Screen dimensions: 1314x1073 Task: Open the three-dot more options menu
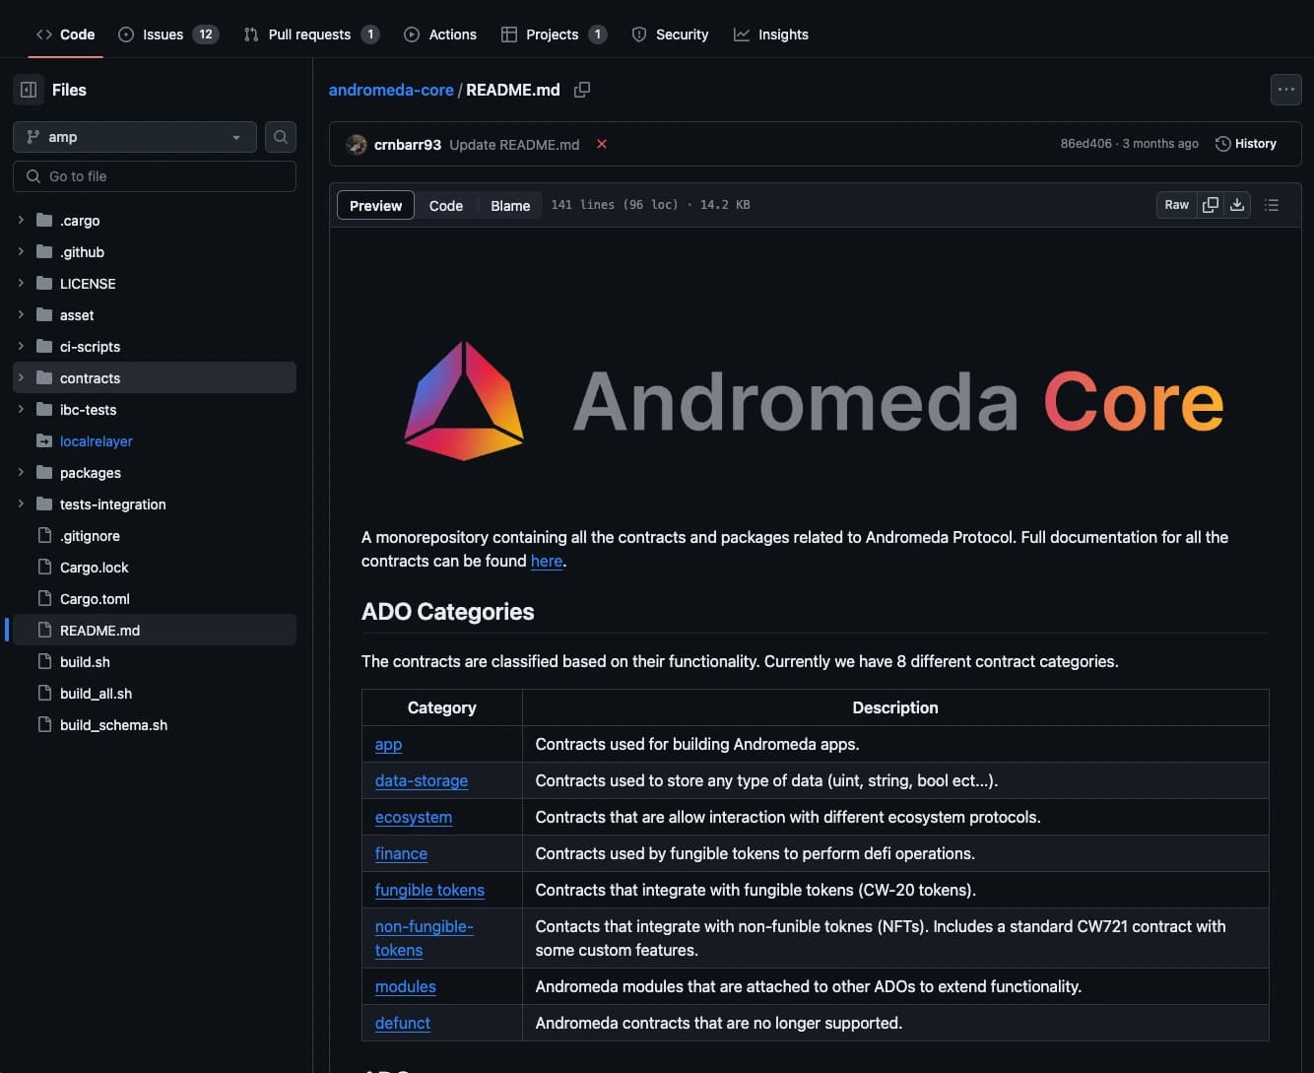pos(1286,90)
